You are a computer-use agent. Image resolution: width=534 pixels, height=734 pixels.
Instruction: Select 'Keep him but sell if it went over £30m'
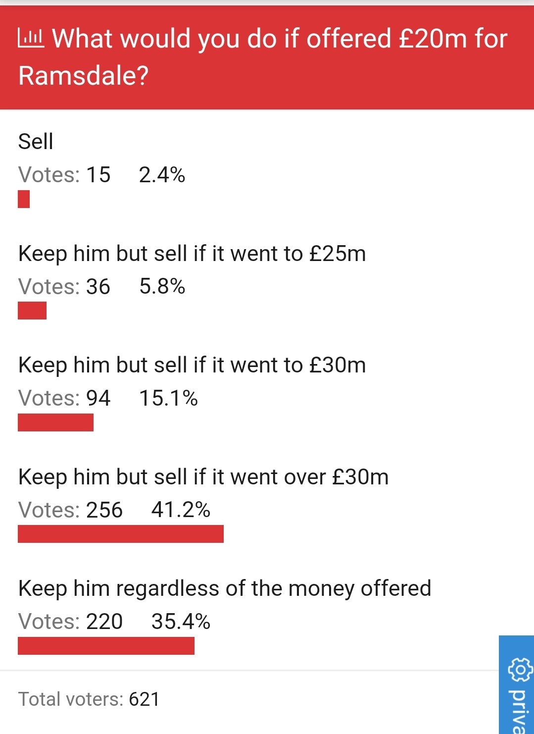click(x=203, y=477)
